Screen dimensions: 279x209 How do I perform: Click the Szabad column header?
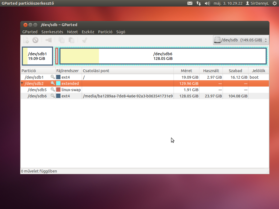coord(235,71)
